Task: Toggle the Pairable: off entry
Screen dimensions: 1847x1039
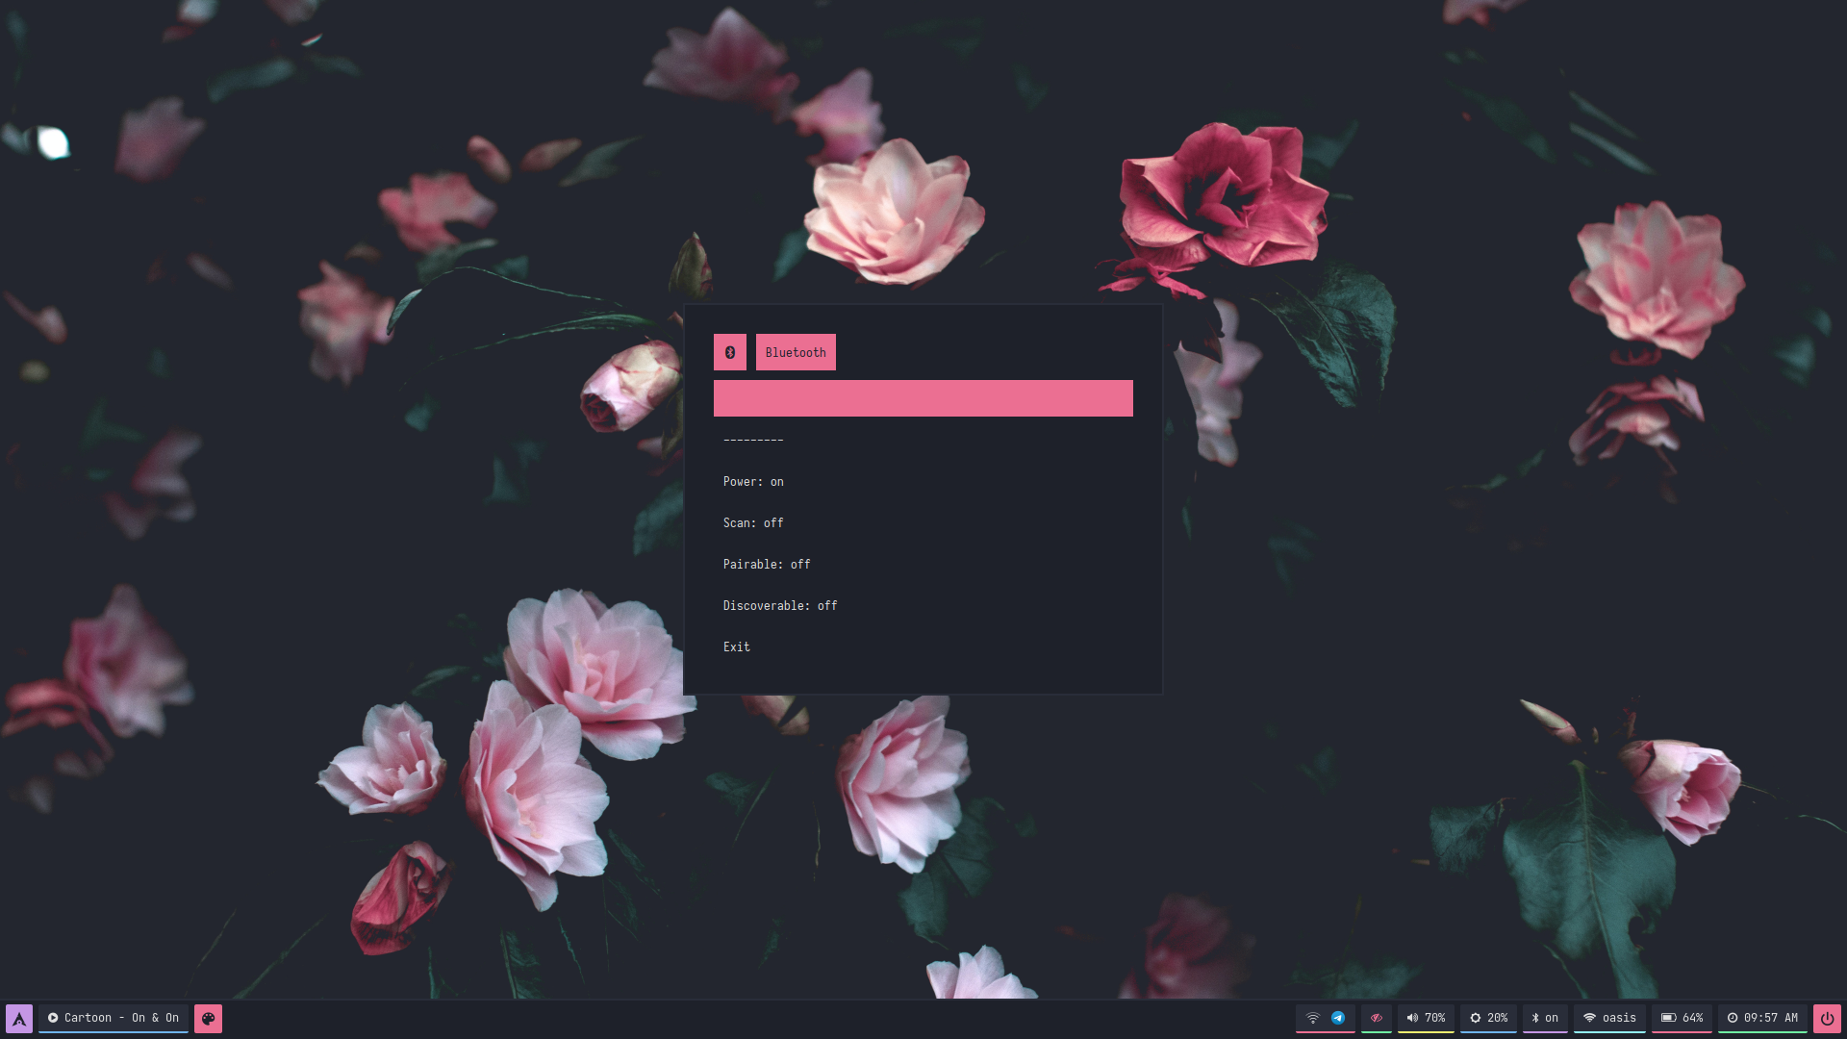Action: point(767,565)
